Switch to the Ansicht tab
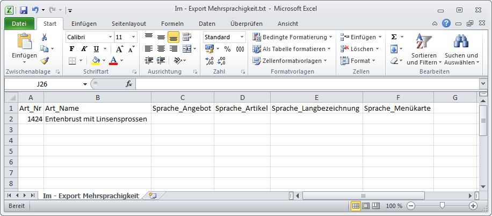 [288, 24]
